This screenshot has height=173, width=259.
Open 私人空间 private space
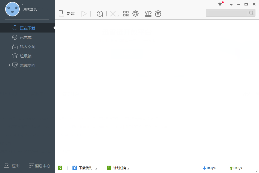tap(27, 46)
